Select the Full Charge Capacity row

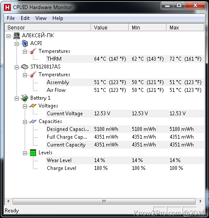[125, 137]
